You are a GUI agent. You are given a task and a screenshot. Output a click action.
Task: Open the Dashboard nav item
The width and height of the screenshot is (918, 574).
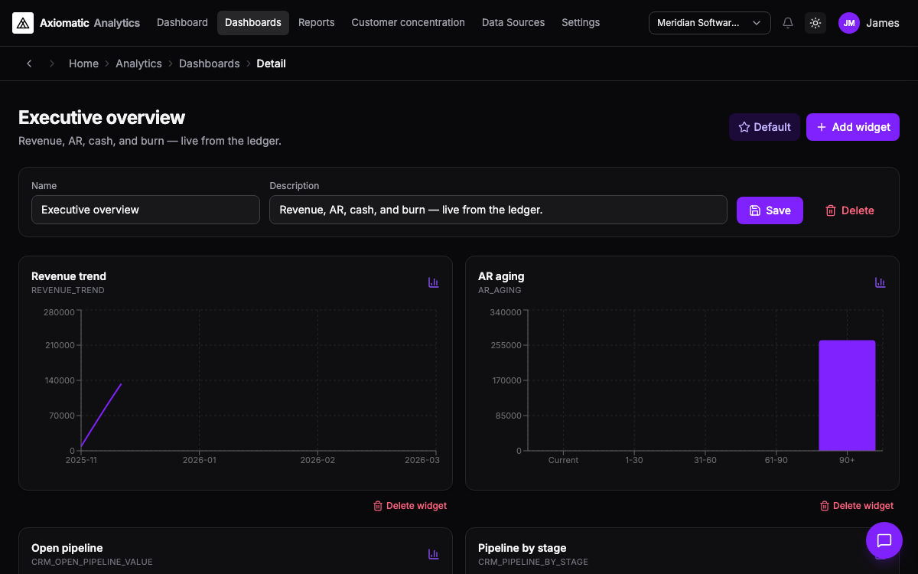[x=182, y=23]
